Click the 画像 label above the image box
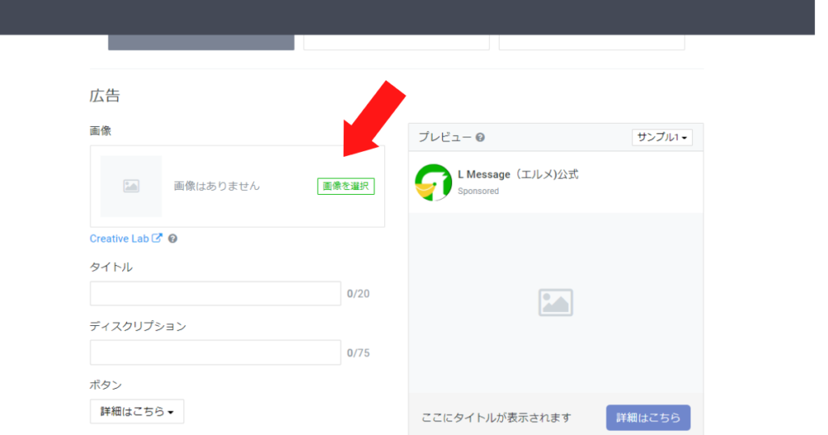Screen dimensions: 828x435 [x=100, y=131]
